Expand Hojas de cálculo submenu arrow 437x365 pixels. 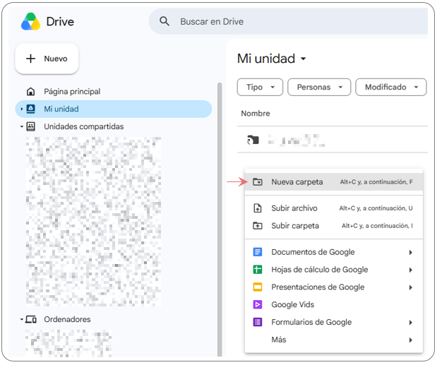pyautogui.click(x=410, y=270)
